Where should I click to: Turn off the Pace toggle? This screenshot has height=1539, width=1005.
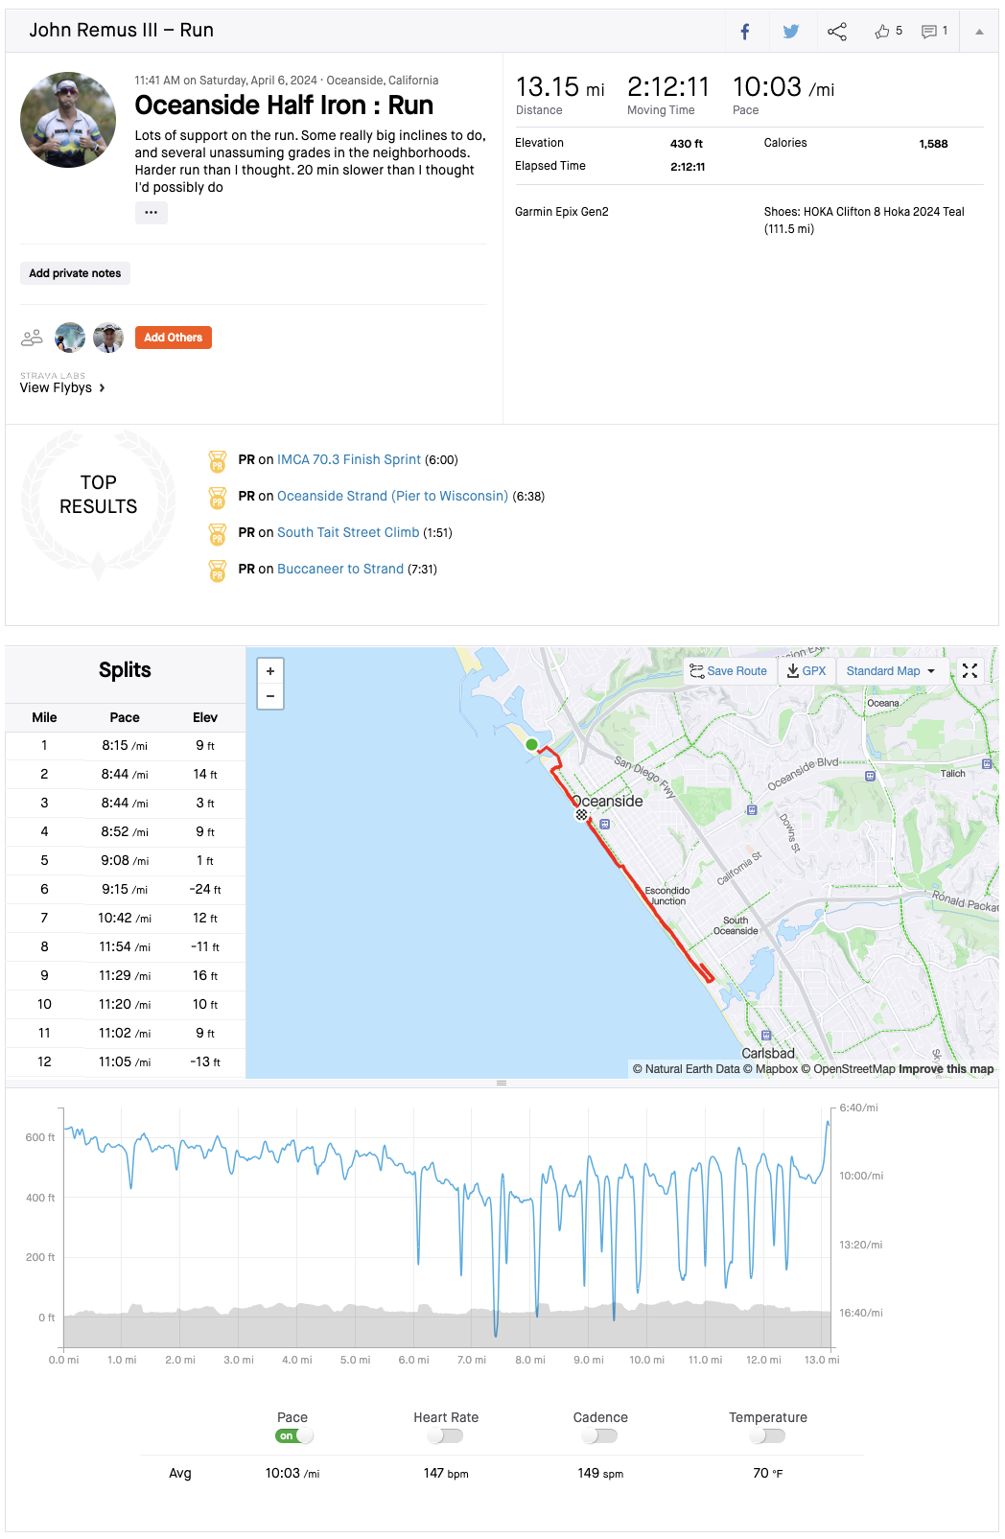(293, 1435)
